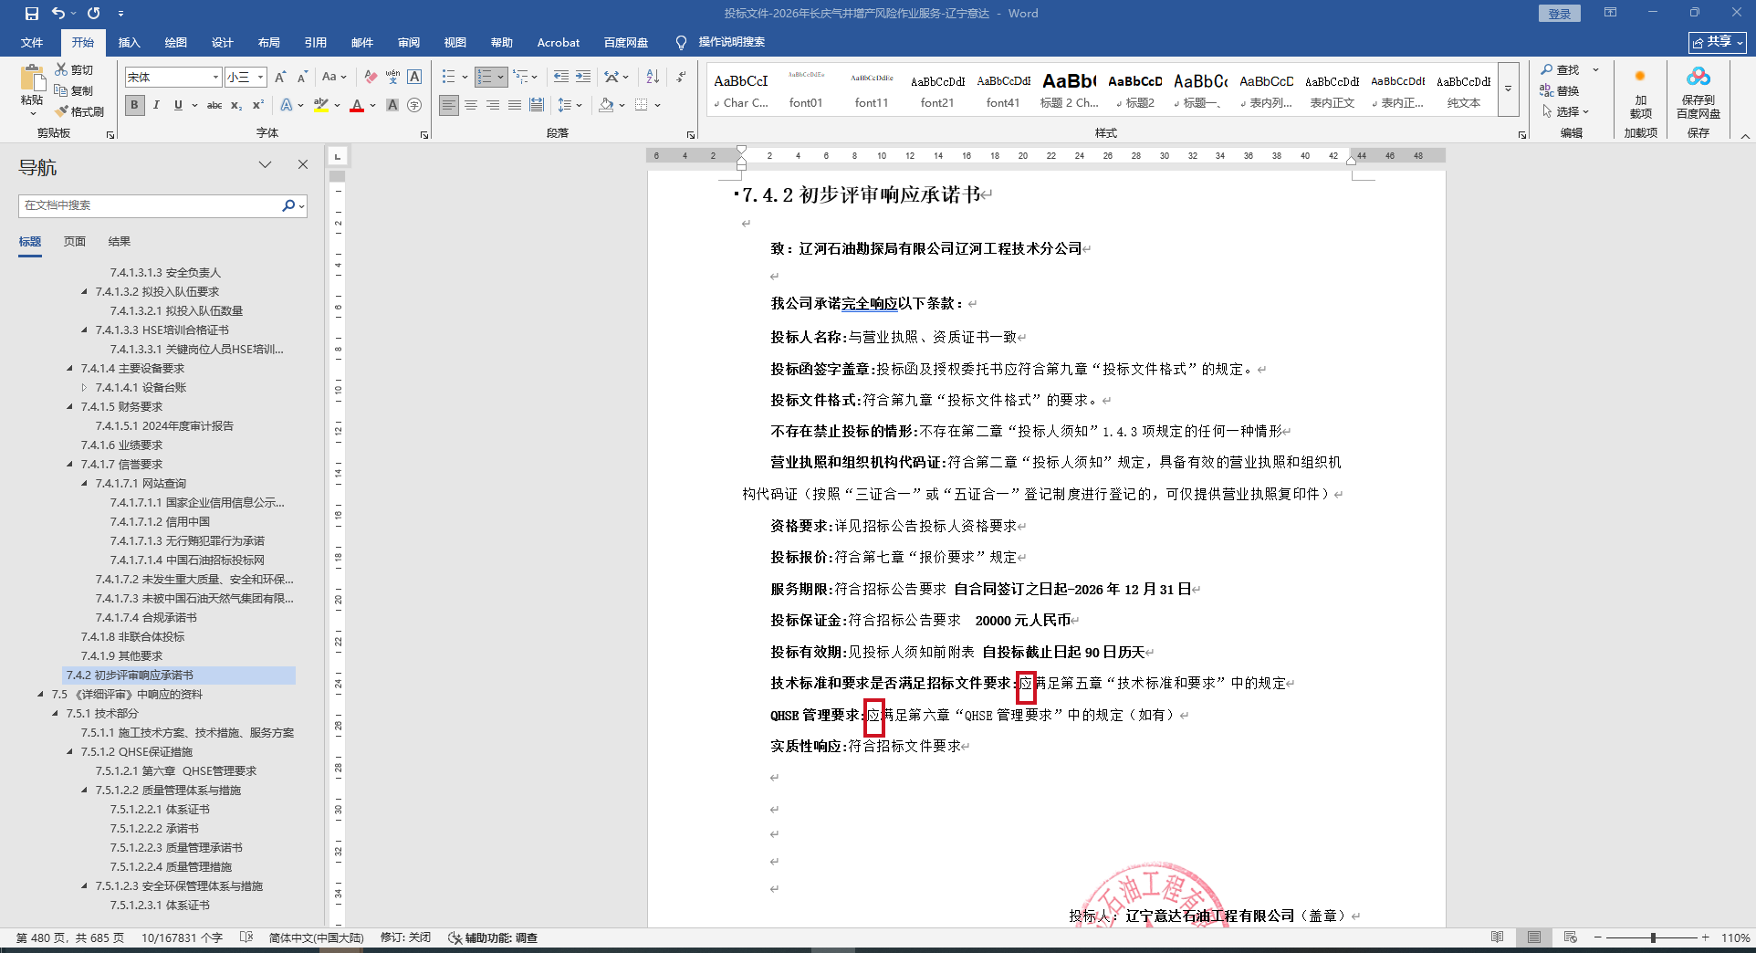The height and width of the screenshot is (953, 1756).
Task: Click the Redo icon in title bar
Action: click(x=93, y=14)
